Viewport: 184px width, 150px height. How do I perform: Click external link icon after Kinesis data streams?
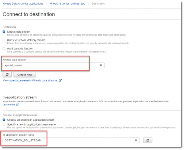(60, 81)
